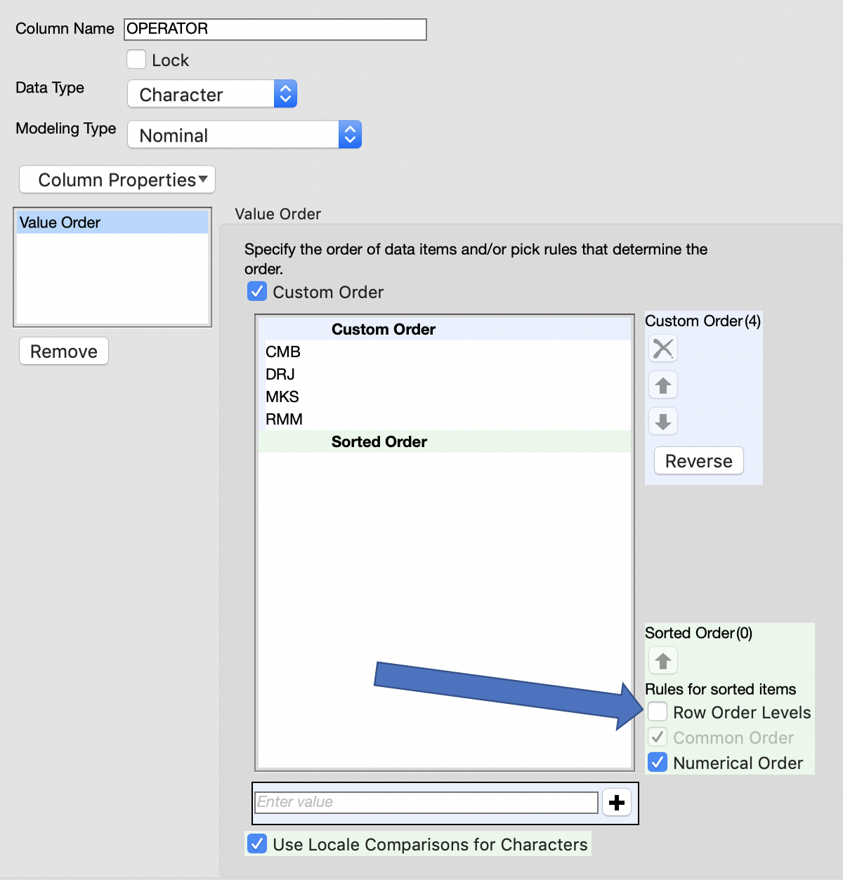Viewport: 843px width, 880px height.
Task: Open the Modeling Type dropdown
Action: tap(244, 135)
